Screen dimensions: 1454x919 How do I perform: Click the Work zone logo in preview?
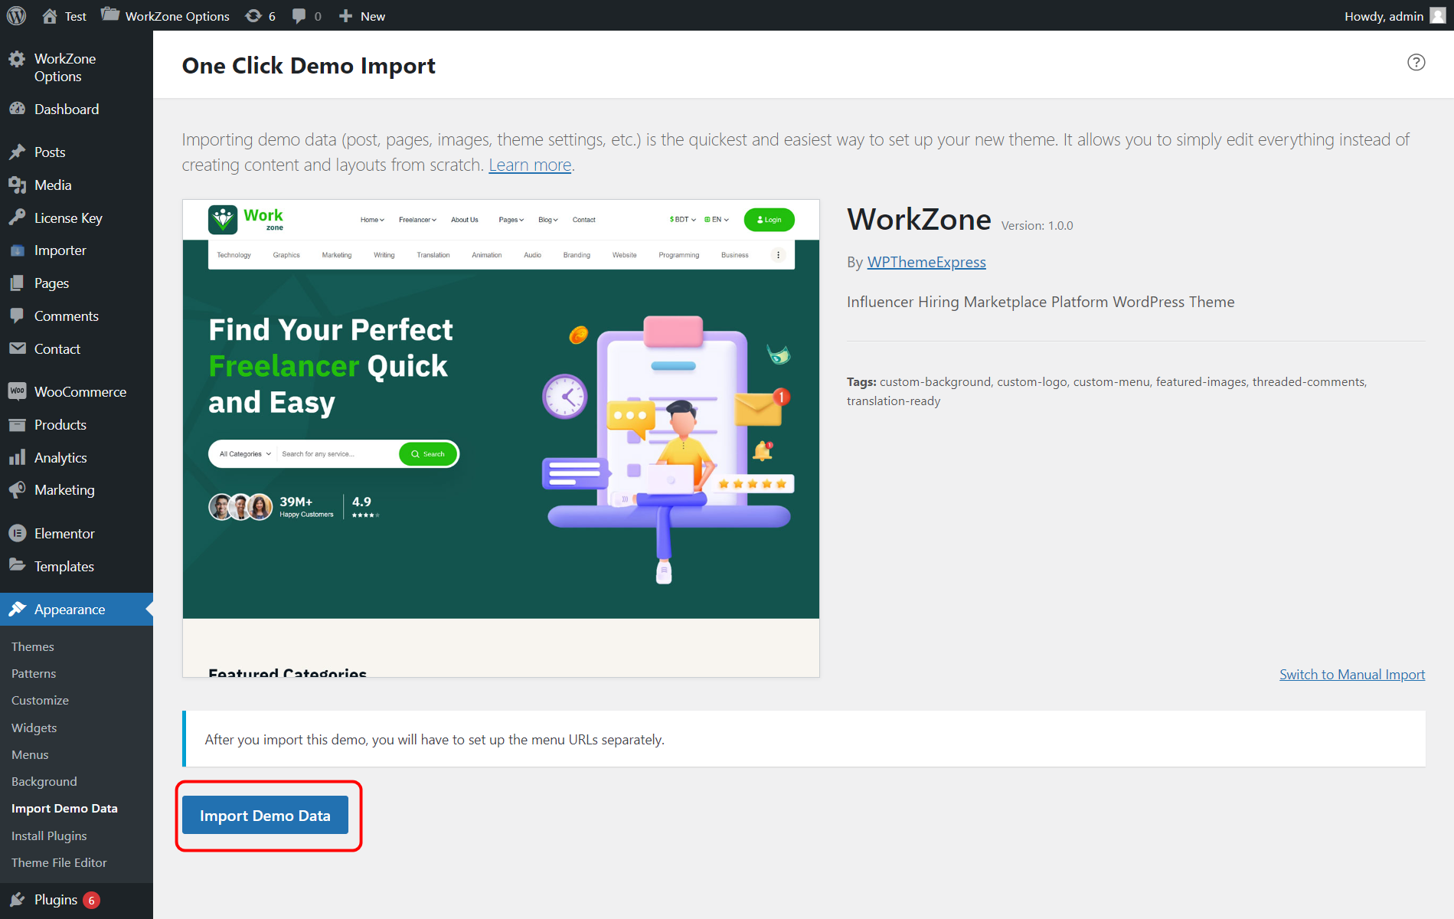(246, 220)
